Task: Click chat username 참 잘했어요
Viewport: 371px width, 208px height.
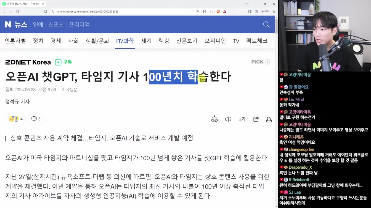Action: coord(299,87)
